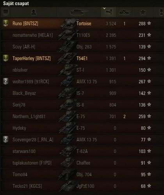Select player Black_Beyaz row
Viewport: 164px width, 195px height.
(x=82, y=93)
